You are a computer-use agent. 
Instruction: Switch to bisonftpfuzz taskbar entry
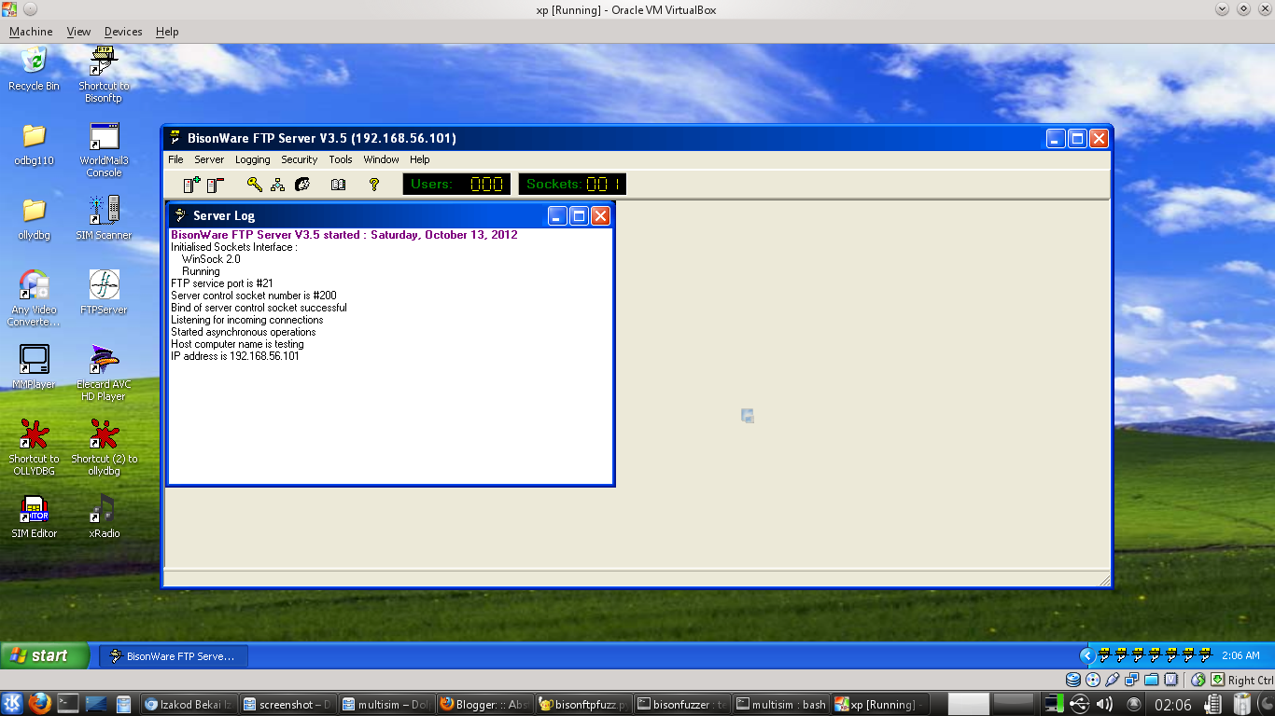tap(584, 704)
